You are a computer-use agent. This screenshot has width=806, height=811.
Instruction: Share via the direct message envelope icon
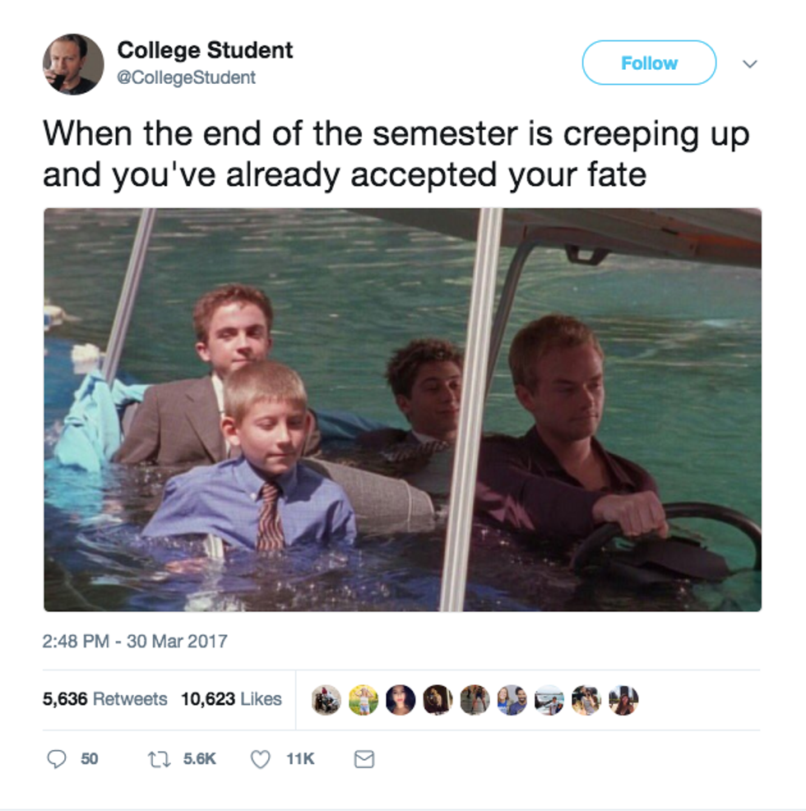click(364, 759)
